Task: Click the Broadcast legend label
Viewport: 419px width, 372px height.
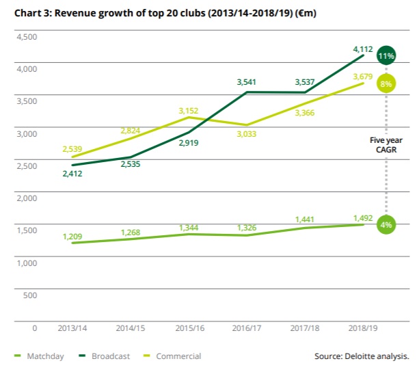Action: 113,356
